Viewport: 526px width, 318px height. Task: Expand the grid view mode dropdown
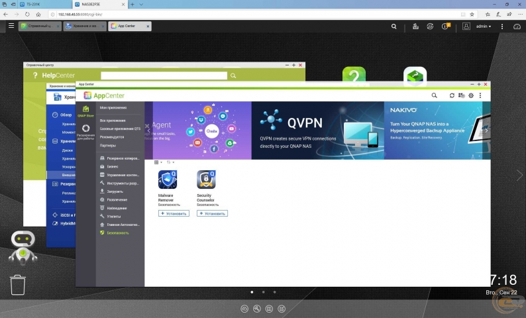point(158,162)
